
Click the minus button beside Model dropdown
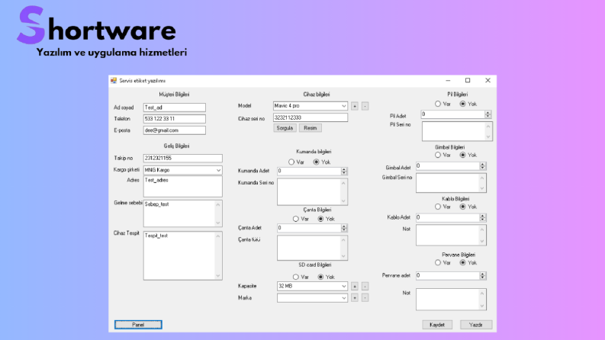pyautogui.click(x=365, y=106)
